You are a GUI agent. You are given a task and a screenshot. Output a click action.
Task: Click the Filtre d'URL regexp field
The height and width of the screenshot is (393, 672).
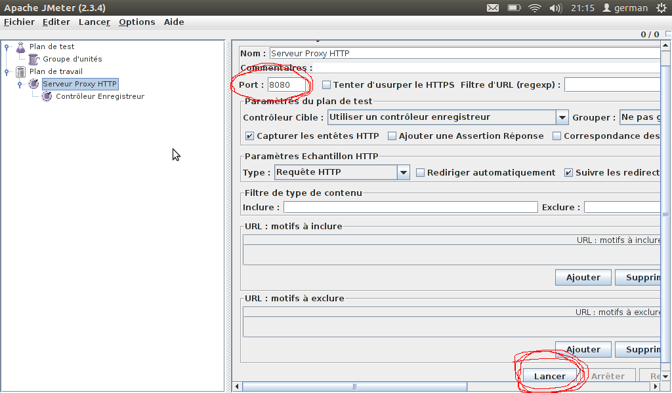(612, 84)
